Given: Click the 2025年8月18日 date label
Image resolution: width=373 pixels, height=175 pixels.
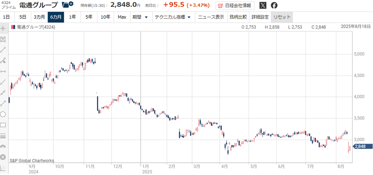Looking at the screenshot, I should (x=355, y=26).
